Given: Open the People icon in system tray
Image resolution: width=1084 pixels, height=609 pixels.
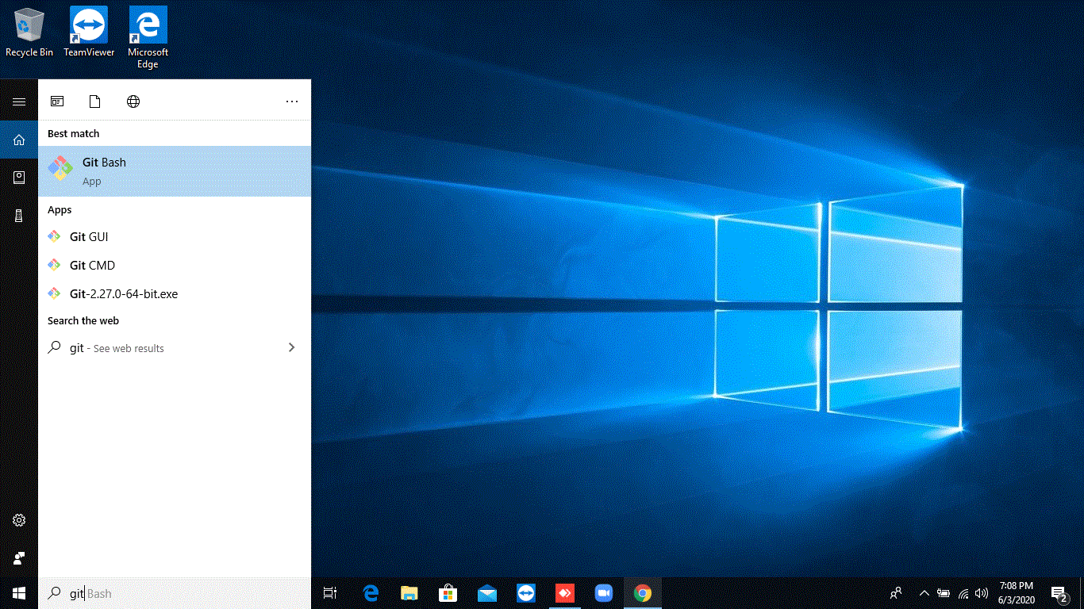Looking at the screenshot, I should (896, 593).
